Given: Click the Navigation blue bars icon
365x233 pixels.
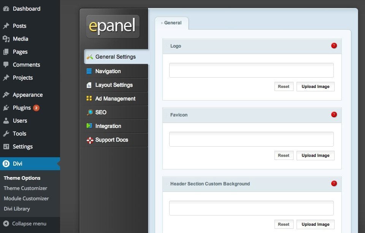Looking at the screenshot, I should click(89, 71).
